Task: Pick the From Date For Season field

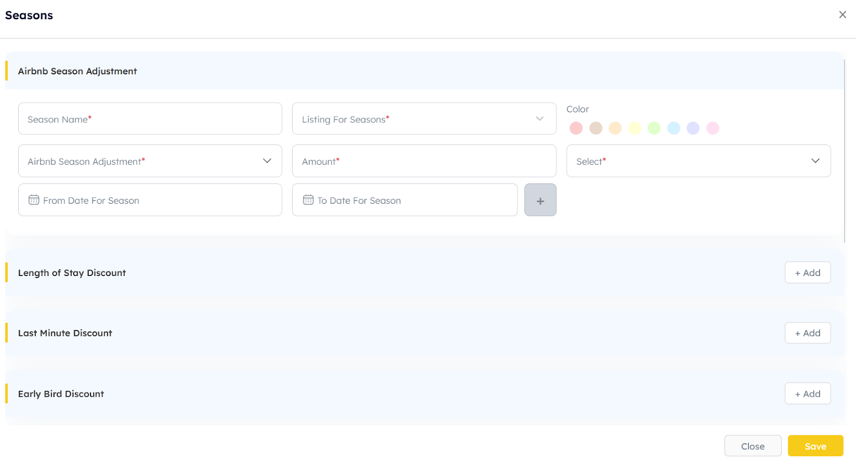Action: (x=150, y=200)
